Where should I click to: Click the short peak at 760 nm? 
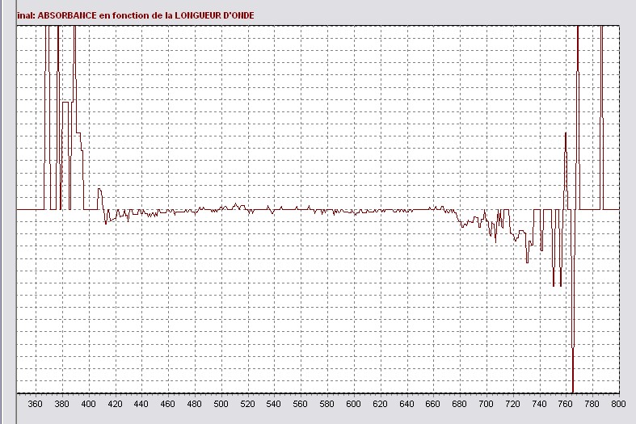click(x=566, y=133)
